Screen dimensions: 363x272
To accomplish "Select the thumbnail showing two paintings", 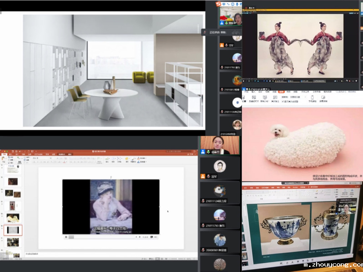I will pyautogui.click(x=13, y=193).
